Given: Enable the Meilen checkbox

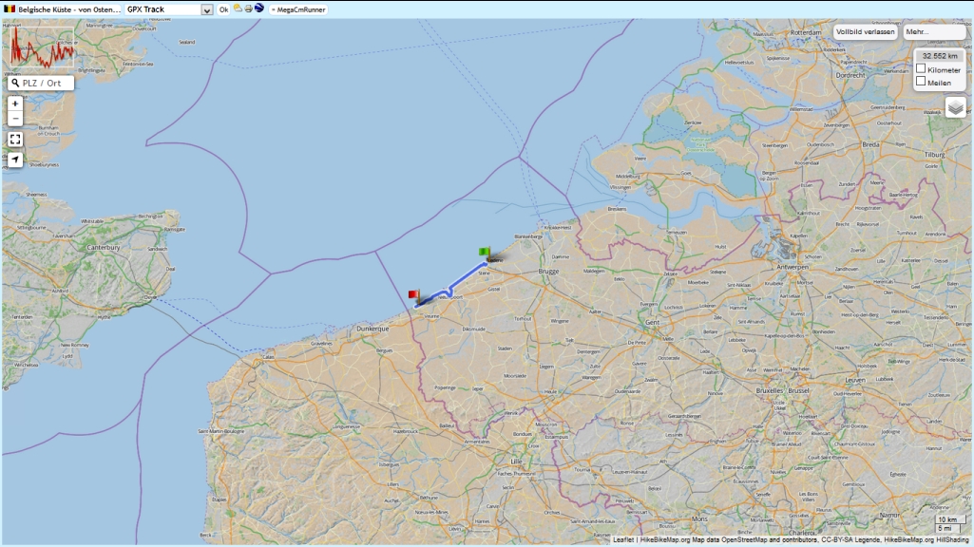Looking at the screenshot, I should [921, 82].
